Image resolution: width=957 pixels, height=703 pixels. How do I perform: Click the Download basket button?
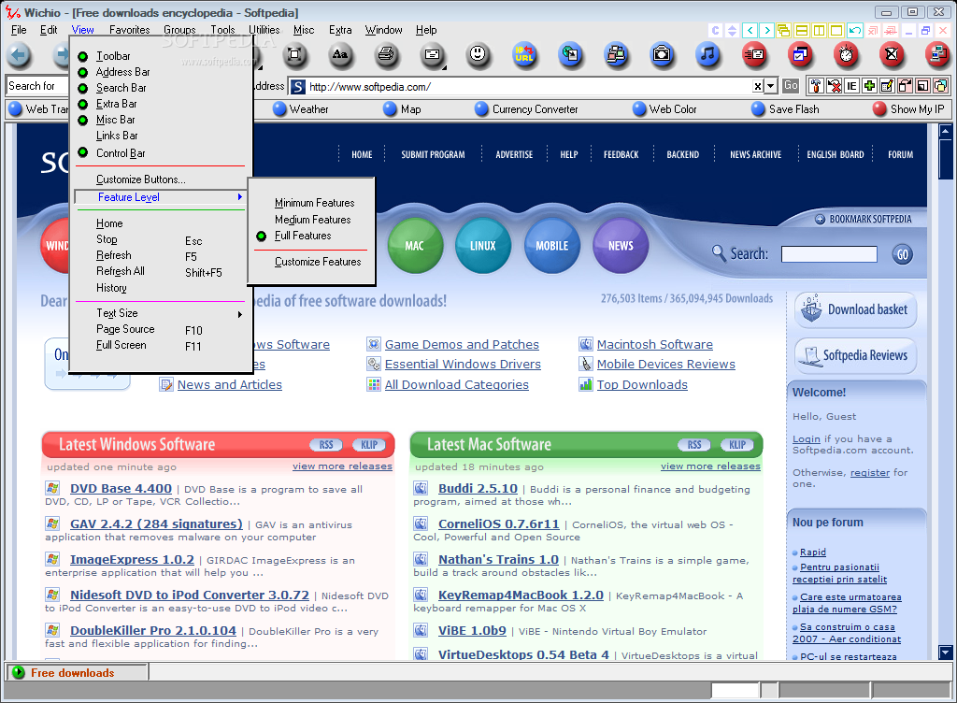pos(856,310)
